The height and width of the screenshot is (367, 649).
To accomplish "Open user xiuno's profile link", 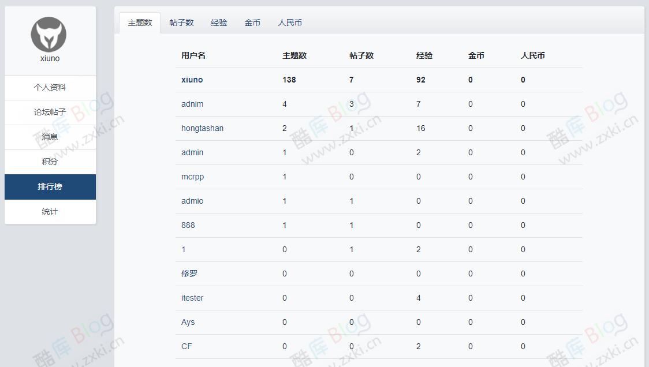I will click(x=192, y=80).
